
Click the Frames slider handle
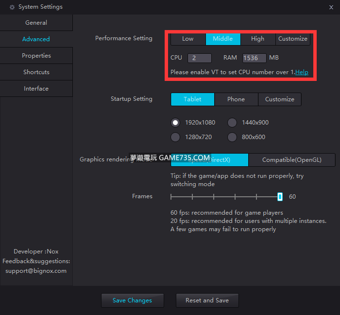point(280,197)
